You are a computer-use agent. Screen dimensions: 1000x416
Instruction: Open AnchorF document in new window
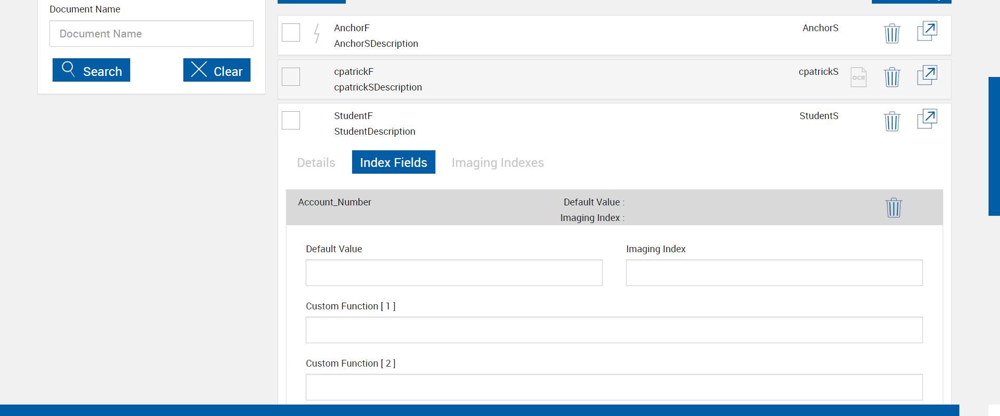927,31
